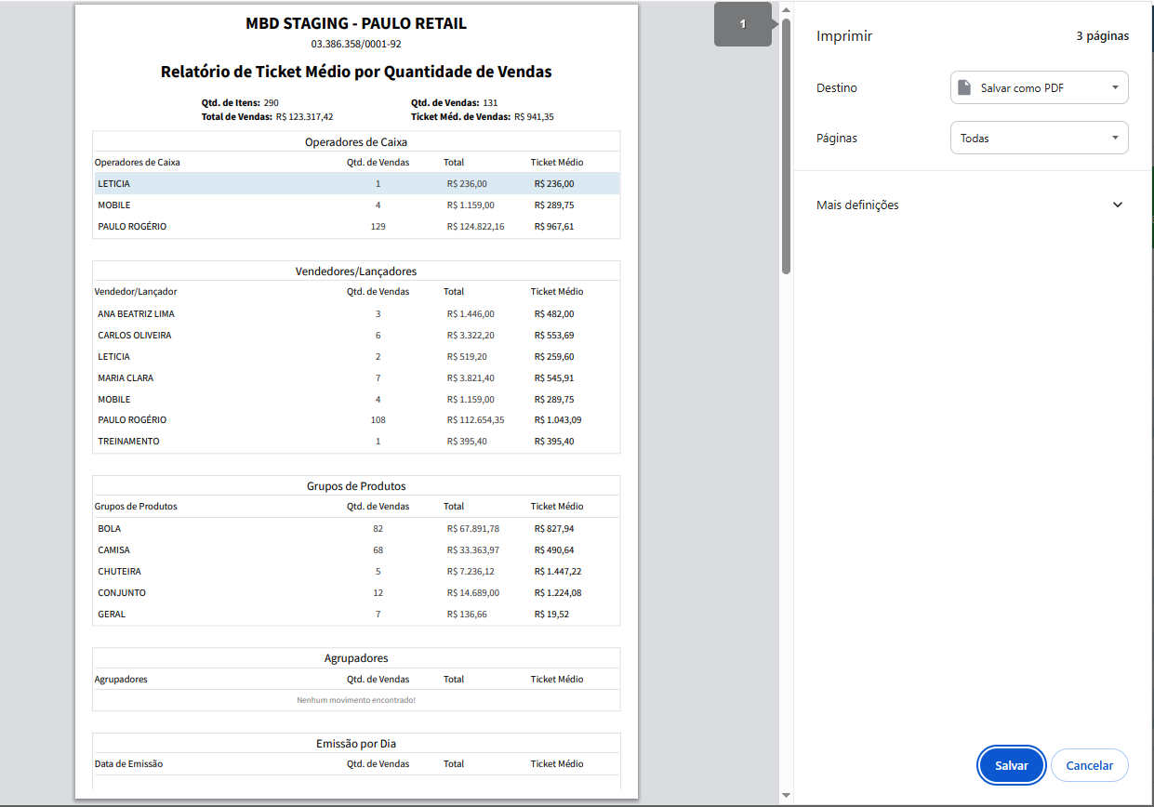This screenshot has width=1154, height=807.
Task: Click the 3 páginas page count label
Action: (x=1102, y=36)
